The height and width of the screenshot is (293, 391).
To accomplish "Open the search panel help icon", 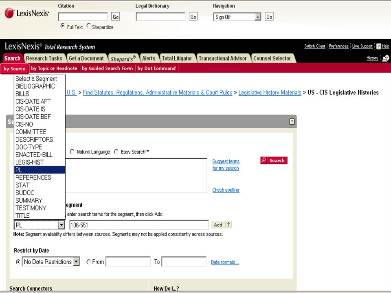I will pos(292,122).
